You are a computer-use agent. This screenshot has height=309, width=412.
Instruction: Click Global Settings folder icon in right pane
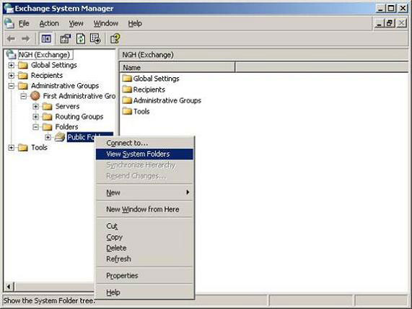(127, 79)
